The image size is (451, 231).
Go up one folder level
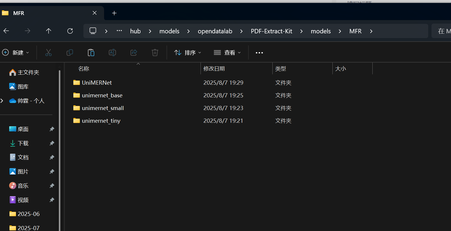[49, 31]
